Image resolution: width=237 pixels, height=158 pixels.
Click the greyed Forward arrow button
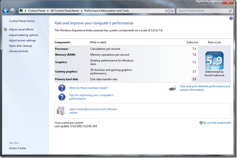click(12, 11)
